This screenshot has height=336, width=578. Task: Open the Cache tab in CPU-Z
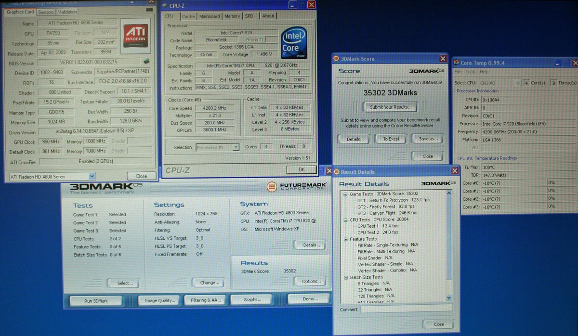click(x=188, y=16)
